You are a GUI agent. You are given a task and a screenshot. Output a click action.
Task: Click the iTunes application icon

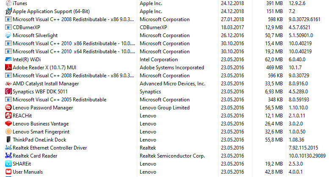8,3
